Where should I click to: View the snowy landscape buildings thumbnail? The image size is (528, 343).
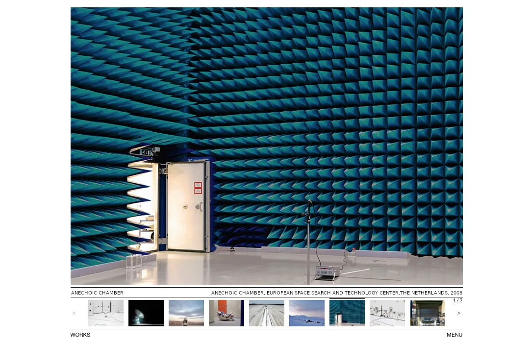click(306, 313)
